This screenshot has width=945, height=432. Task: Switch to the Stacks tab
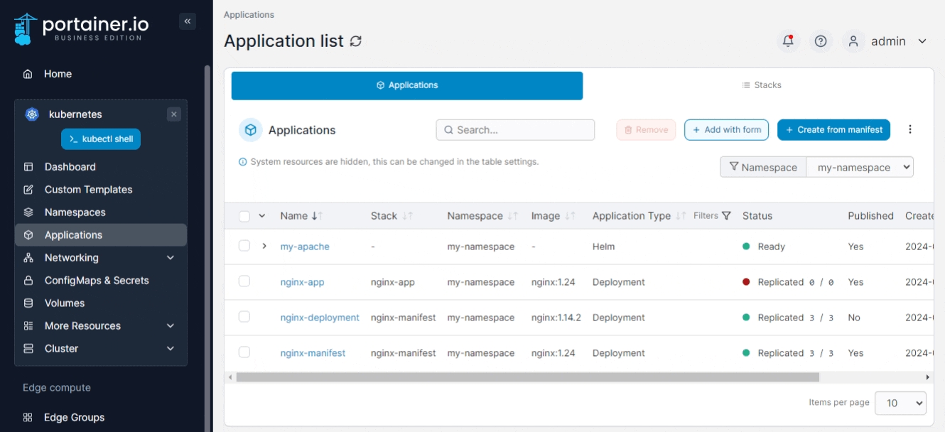pos(761,85)
